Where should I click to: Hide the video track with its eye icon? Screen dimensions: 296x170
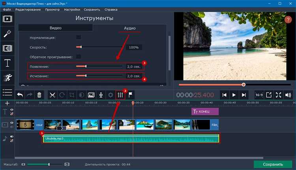click(12, 123)
